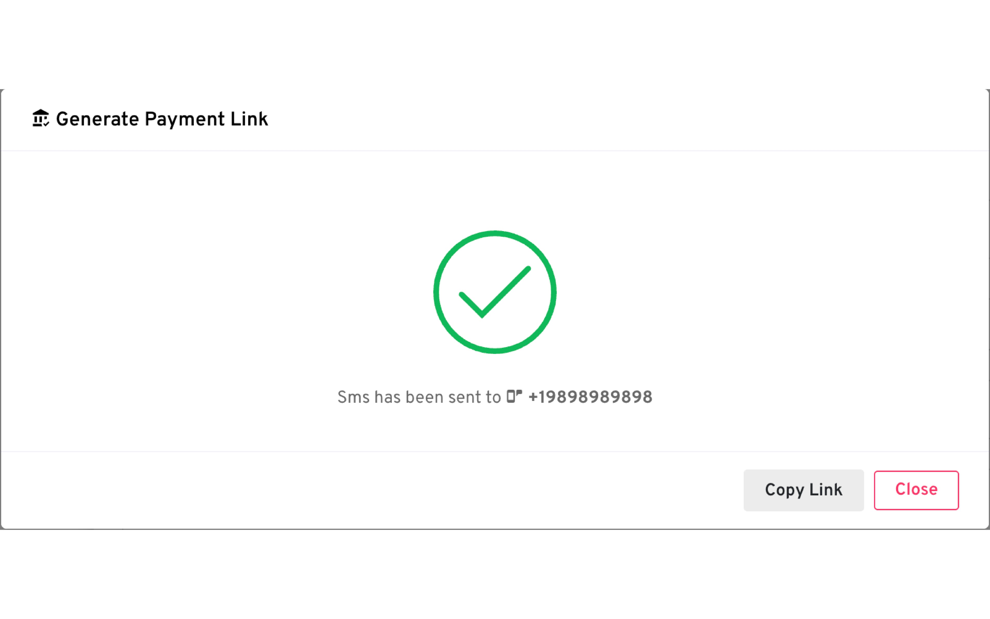
Task: Click the blank body area left of the checkmark
Action: pos(204,292)
